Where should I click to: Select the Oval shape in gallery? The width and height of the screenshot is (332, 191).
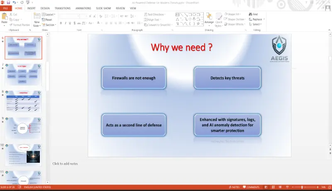pos(194,15)
